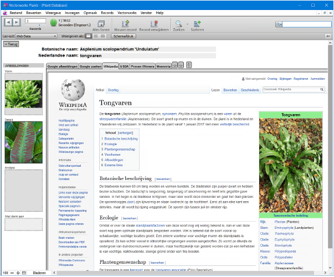334x277 pixels.
Task: Open the Bewerken menu
Action: point(34,13)
